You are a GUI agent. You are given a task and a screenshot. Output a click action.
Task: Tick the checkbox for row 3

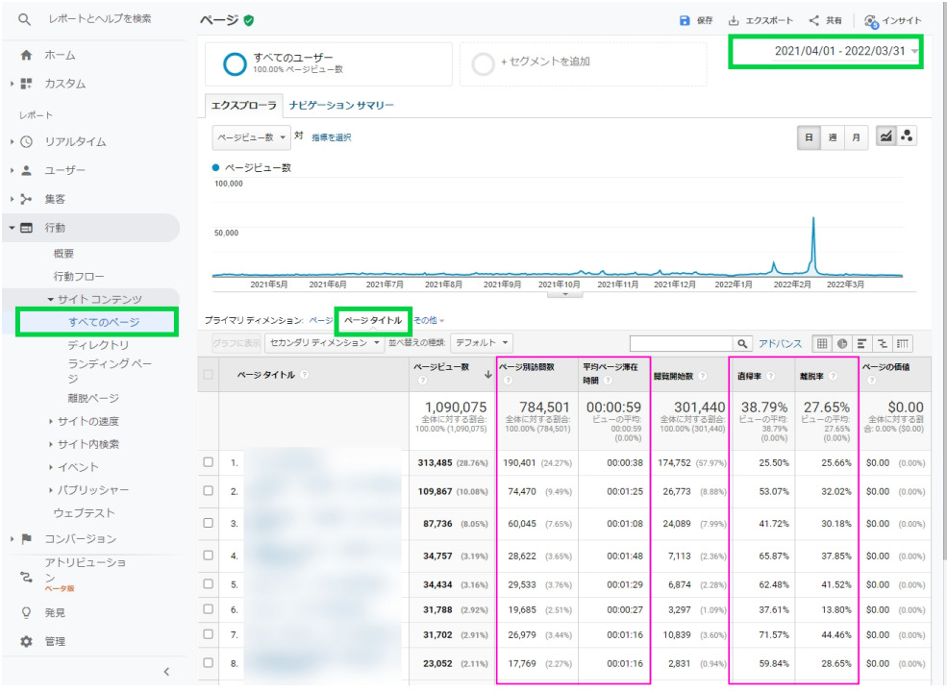pyautogui.click(x=209, y=524)
